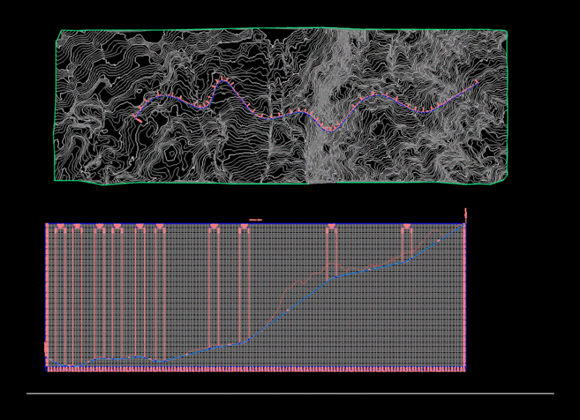Select the rightmost red curve label in profile

click(x=407, y=226)
